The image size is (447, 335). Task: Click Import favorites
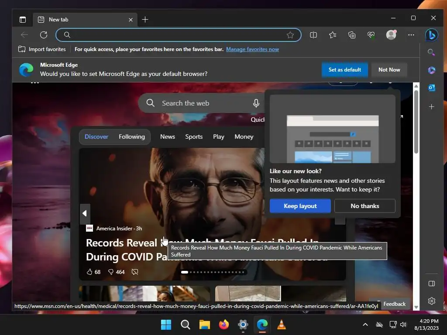(42, 49)
